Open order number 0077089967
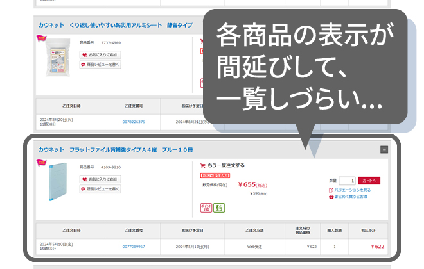Screen dimensions: 424x269 tap(134, 246)
